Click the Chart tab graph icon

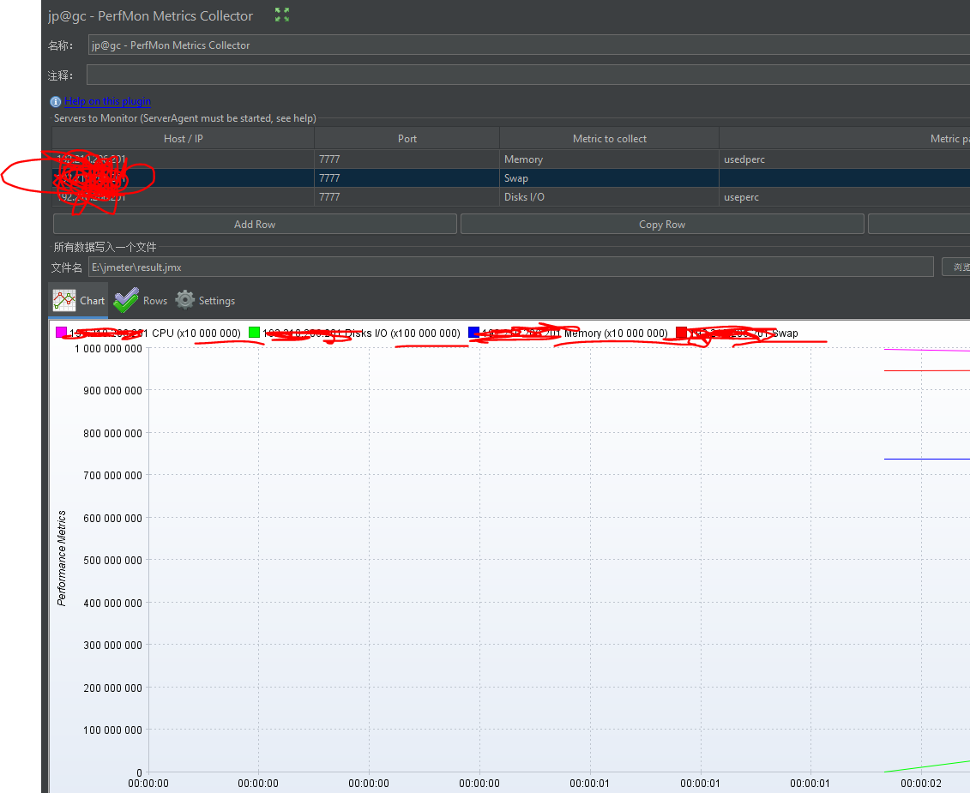pos(64,300)
